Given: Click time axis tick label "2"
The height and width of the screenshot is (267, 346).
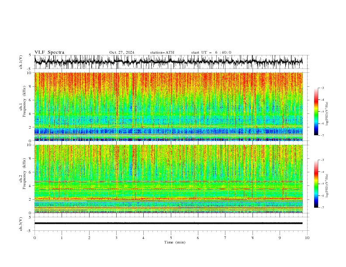Looking at the screenshot, I should pyautogui.click(x=89, y=238).
